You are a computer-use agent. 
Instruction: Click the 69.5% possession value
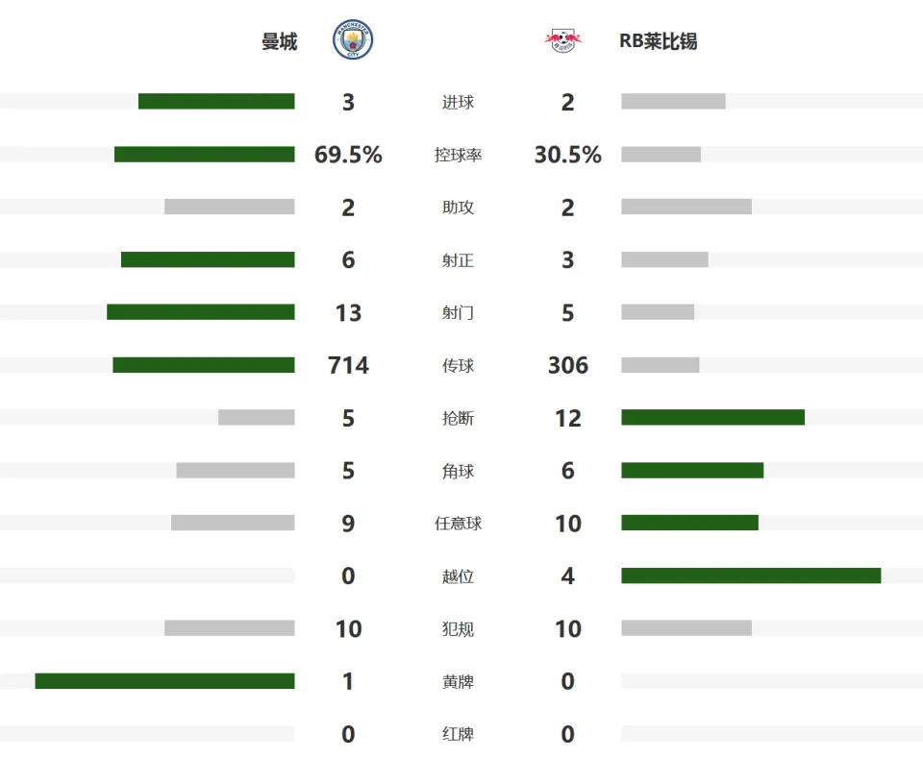coord(348,155)
